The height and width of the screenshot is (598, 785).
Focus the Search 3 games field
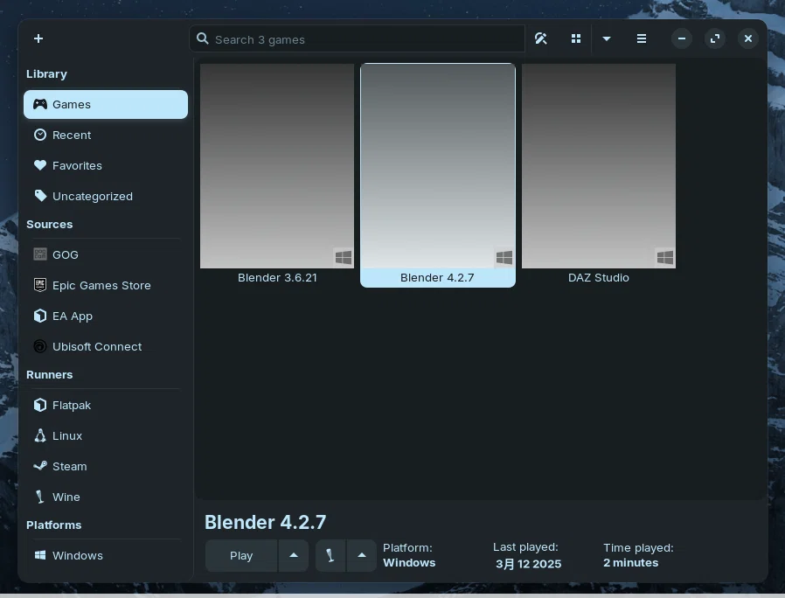(x=357, y=39)
